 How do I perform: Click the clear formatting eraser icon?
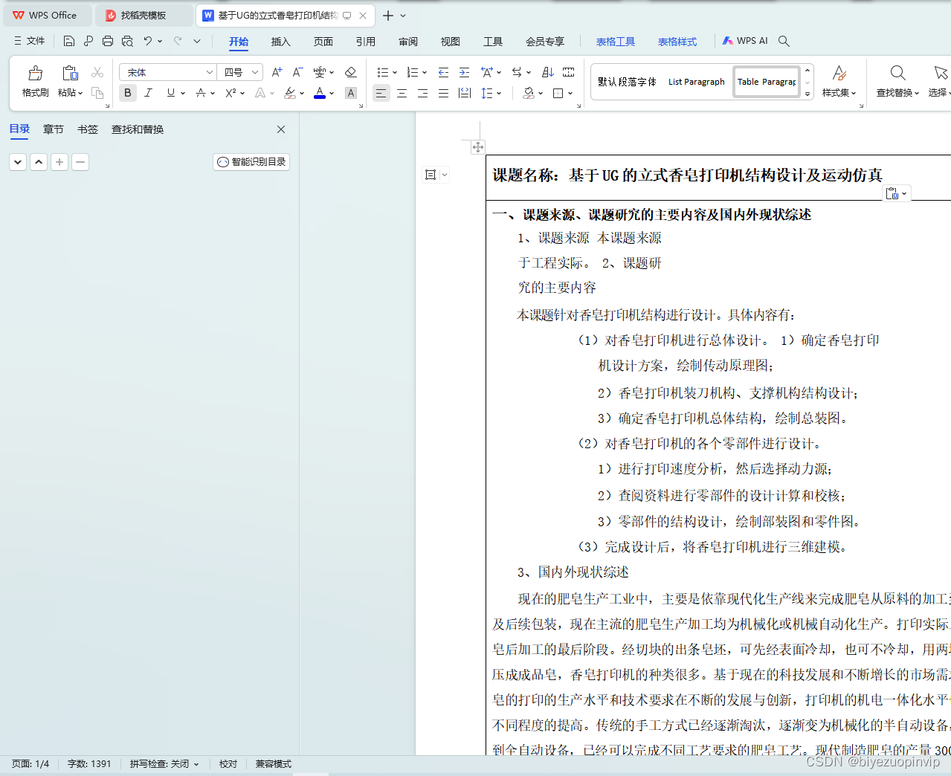(x=351, y=72)
